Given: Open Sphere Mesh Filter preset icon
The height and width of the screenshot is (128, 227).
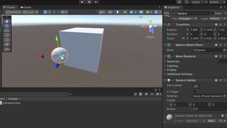Looking at the screenshot, I should coord(221,45).
